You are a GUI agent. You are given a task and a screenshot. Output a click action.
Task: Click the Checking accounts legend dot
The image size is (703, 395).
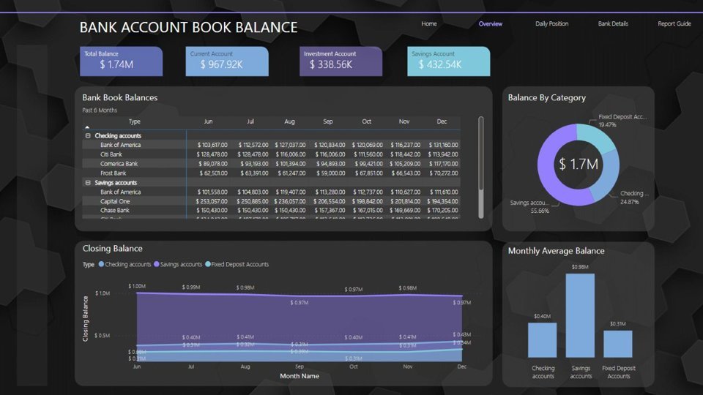(101, 264)
